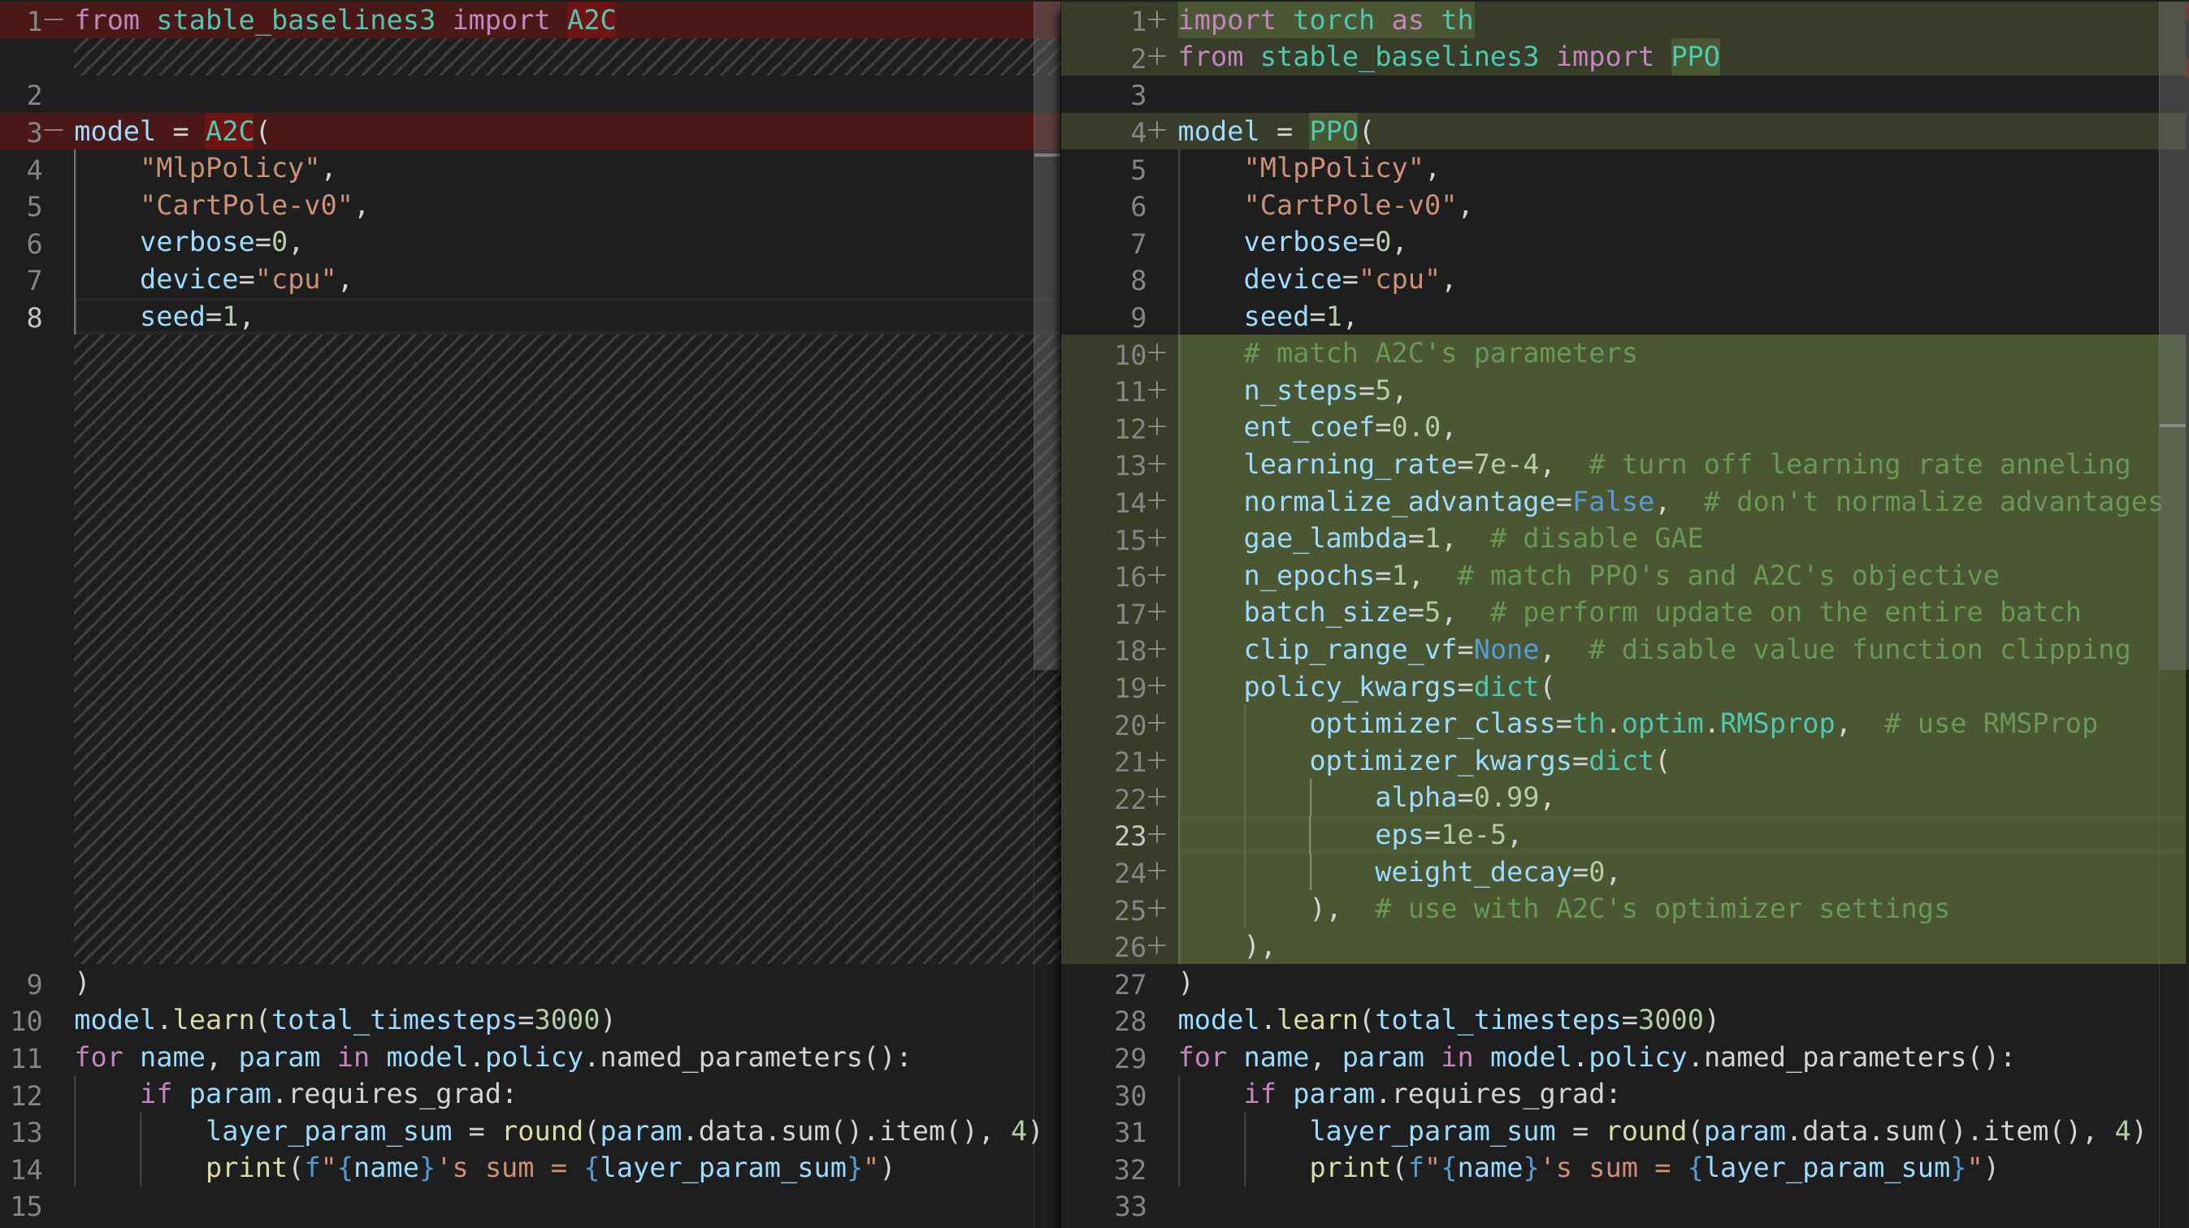Click 'normalize_advantage=False' in the right pane

pyautogui.click(x=1448, y=502)
